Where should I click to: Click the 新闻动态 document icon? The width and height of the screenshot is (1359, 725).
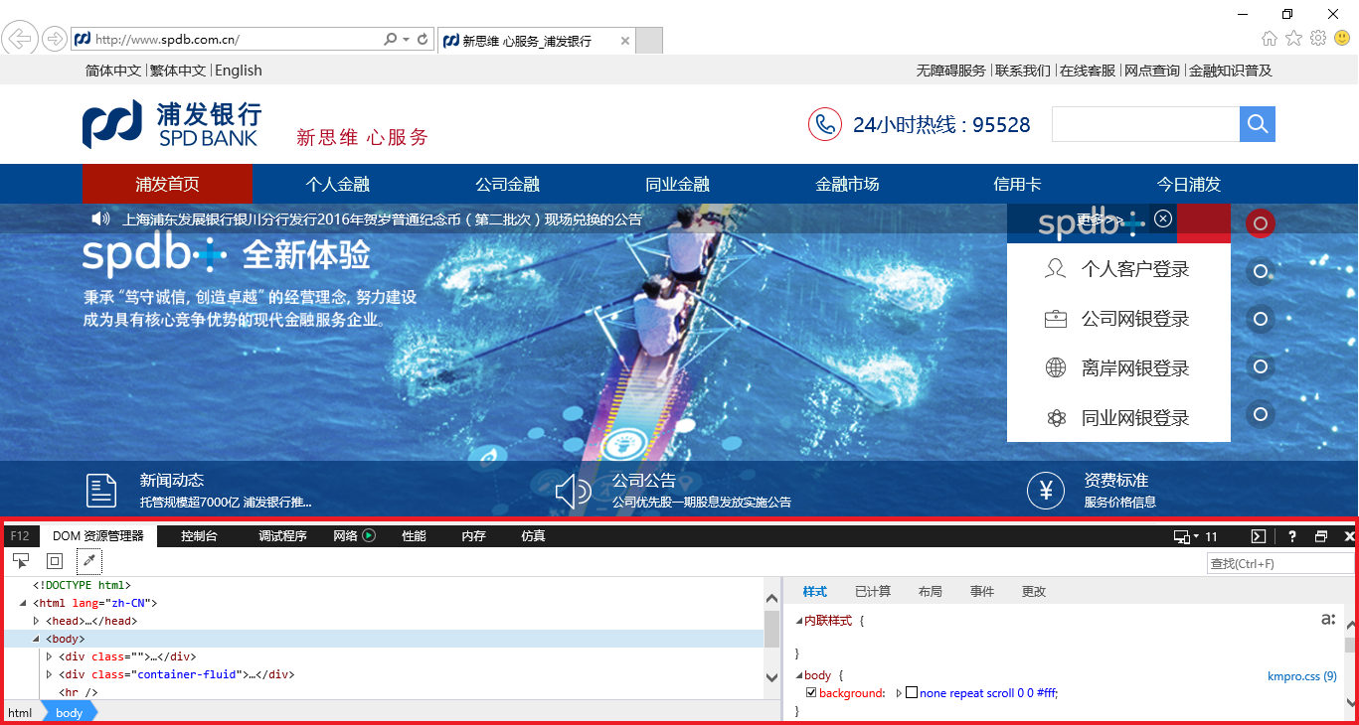[x=101, y=491]
